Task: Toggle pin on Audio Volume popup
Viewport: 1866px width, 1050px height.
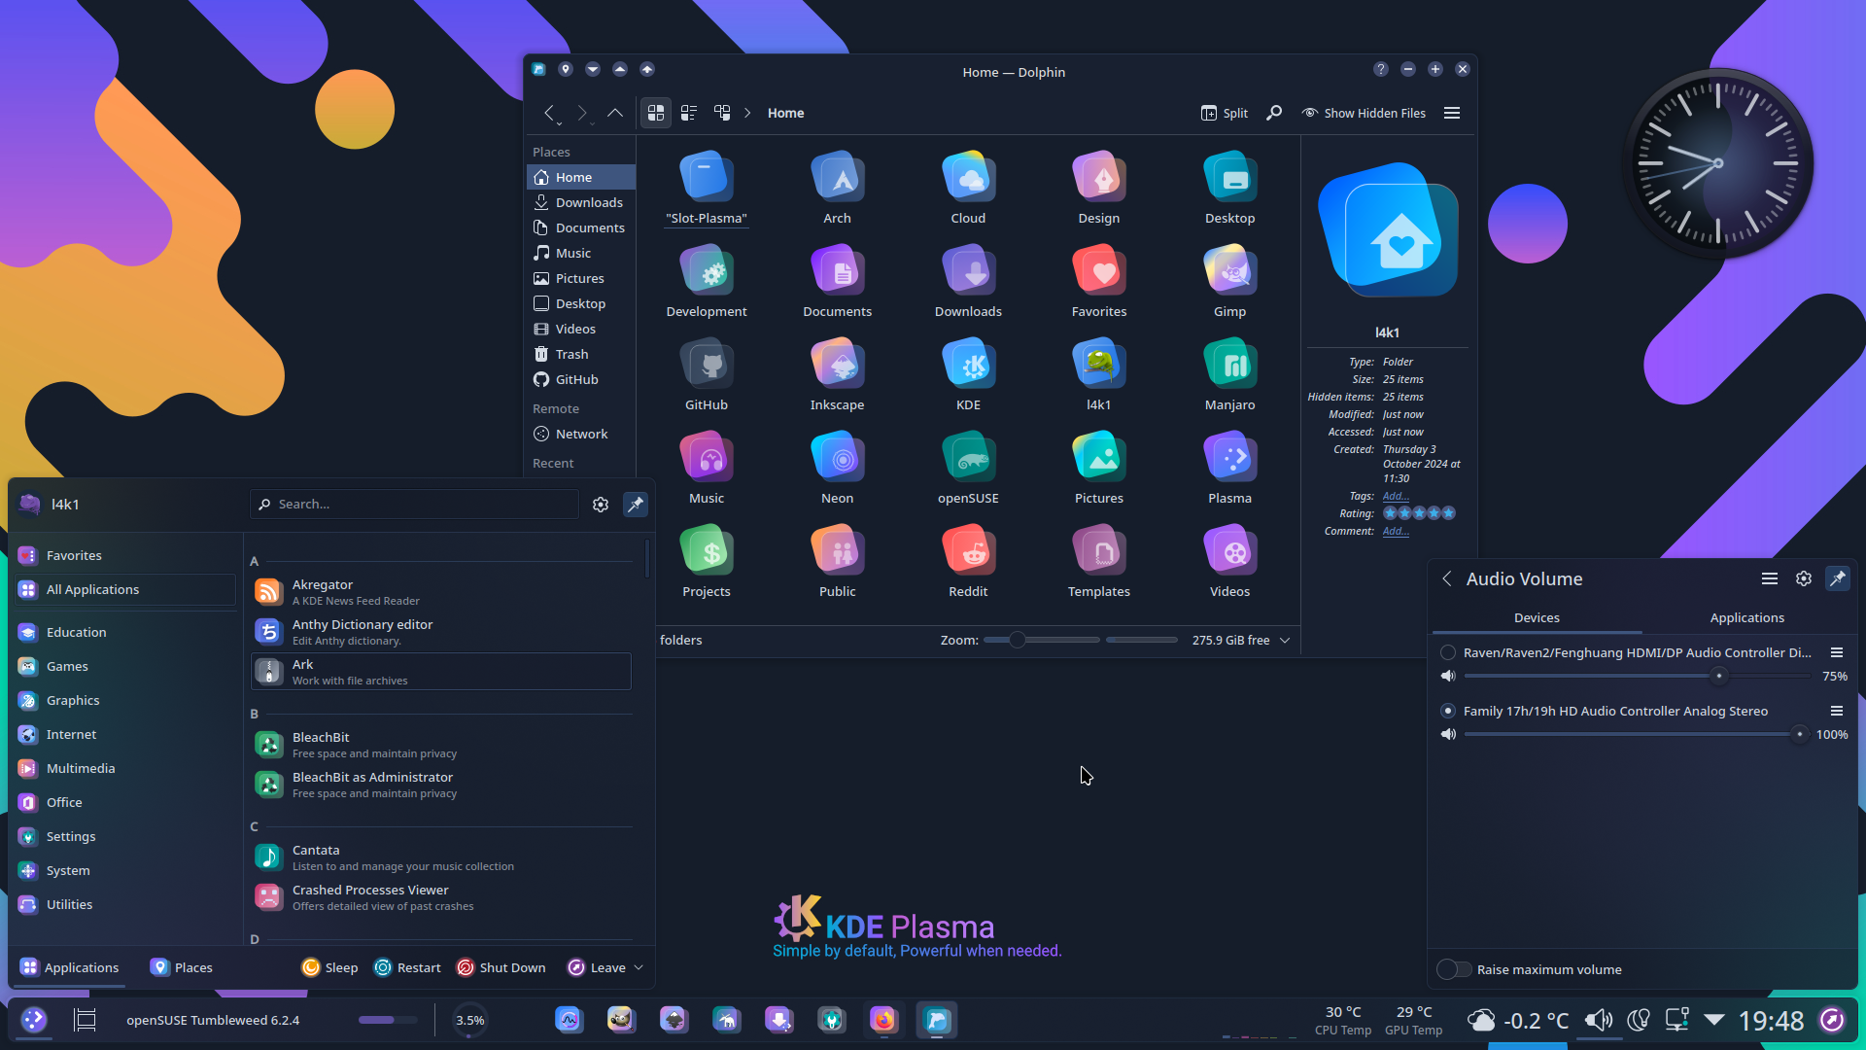Action: [1838, 578]
